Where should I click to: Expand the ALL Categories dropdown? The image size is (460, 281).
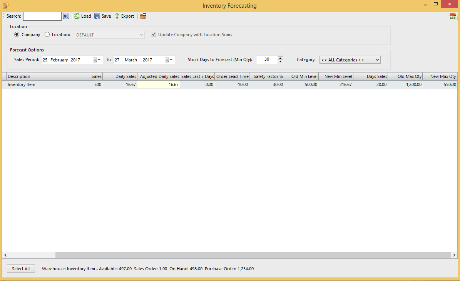click(377, 60)
